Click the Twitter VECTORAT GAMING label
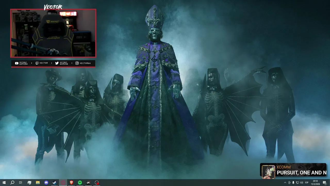The image size is (330, 186). 62,63
